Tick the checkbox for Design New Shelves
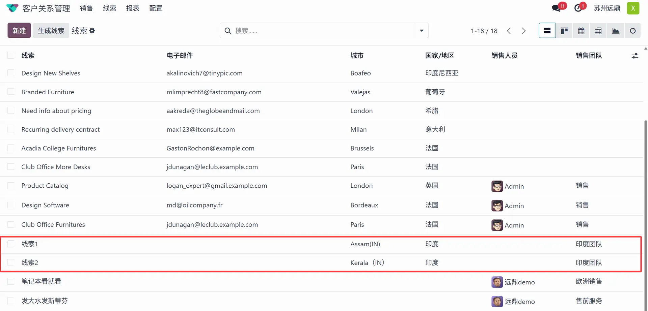The image size is (648, 311). 11,73
